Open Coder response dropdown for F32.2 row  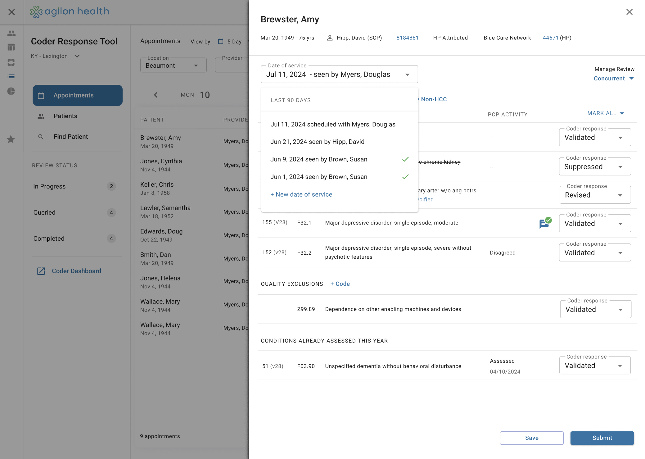tap(595, 253)
